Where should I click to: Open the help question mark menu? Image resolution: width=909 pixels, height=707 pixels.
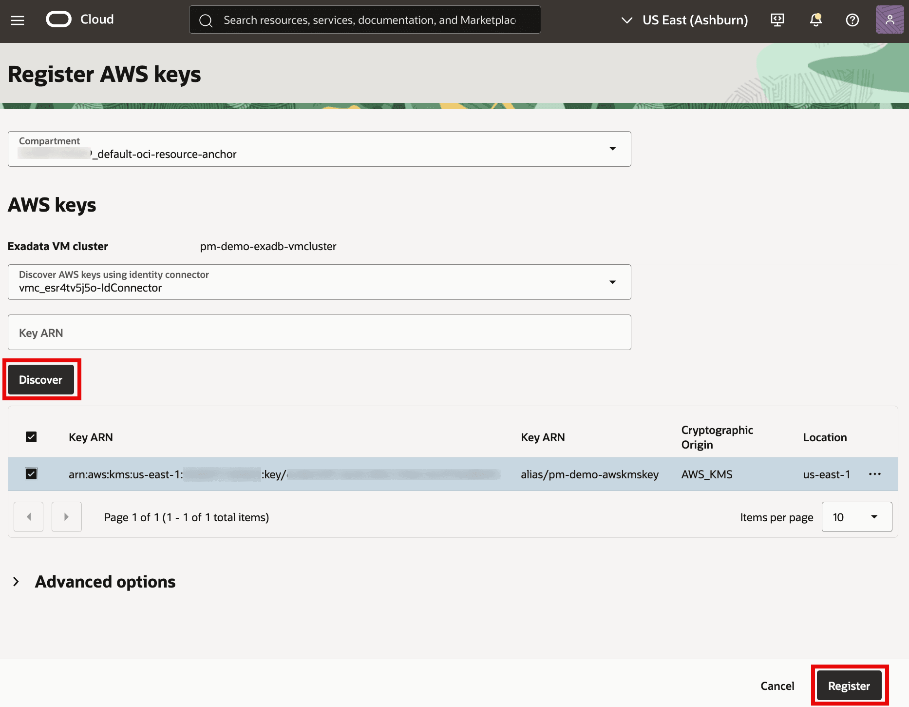(852, 20)
